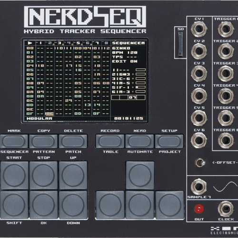Hit the START button
This screenshot has height=238, width=238.
click(14, 175)
